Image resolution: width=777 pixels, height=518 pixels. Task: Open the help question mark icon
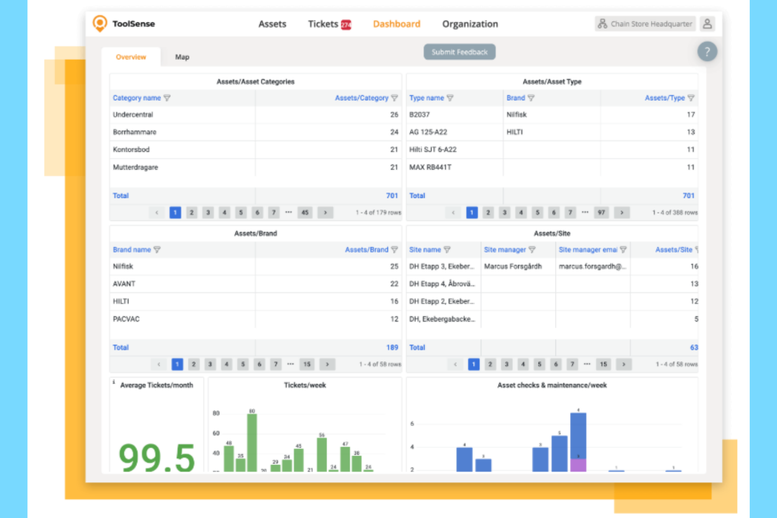pos(707,51)
